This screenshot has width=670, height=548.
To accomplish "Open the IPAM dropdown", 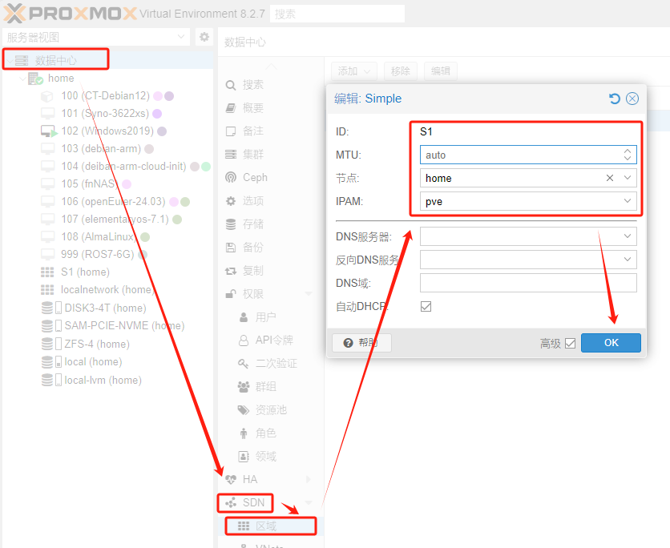I will (x=628, y=201).
